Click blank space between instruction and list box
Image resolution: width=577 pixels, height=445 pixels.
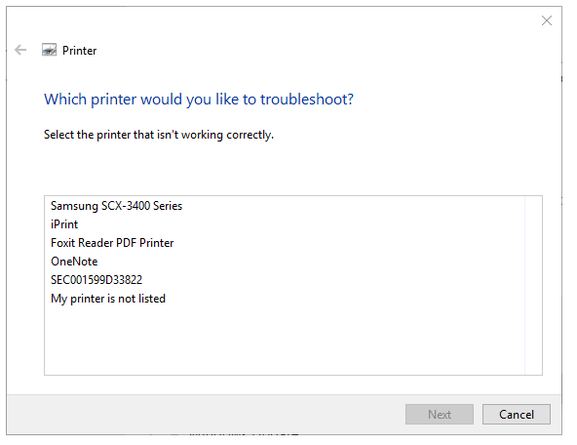click(292, 169)
